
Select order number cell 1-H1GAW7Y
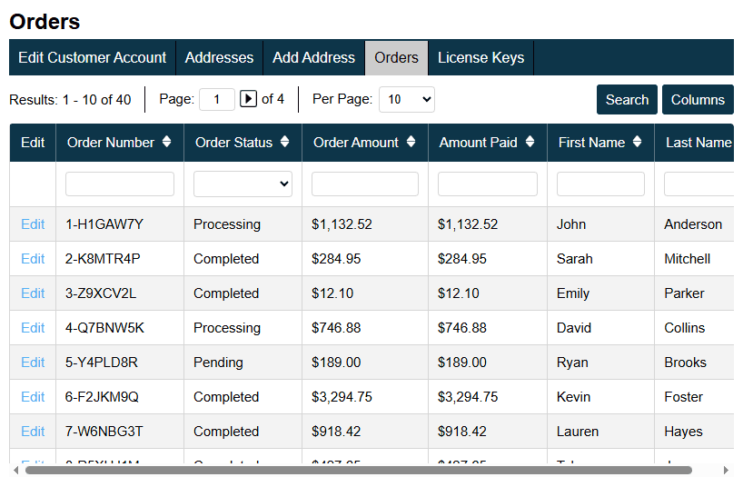tap(104, 224)
